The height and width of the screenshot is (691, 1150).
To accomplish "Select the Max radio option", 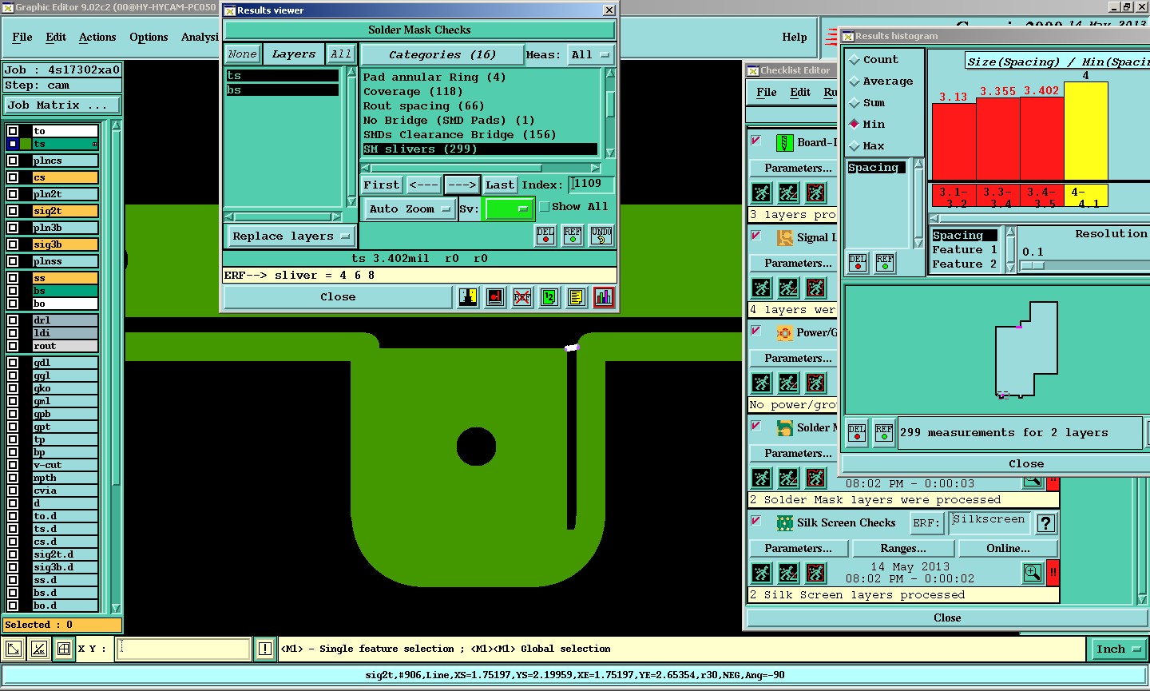I will point(855,146).
